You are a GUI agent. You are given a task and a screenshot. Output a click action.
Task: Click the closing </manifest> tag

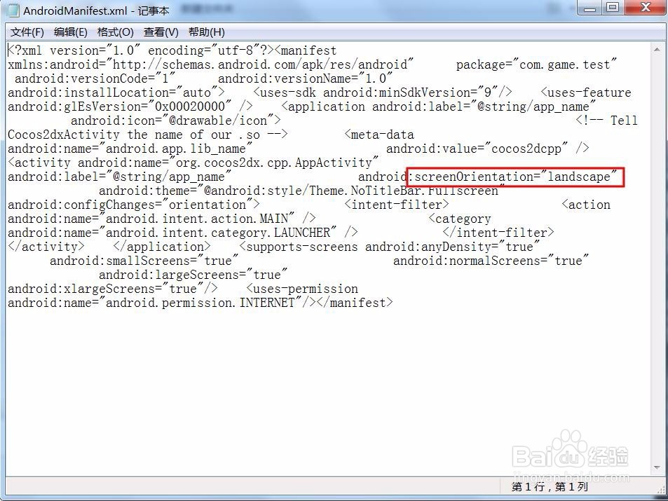pos(355,303)
